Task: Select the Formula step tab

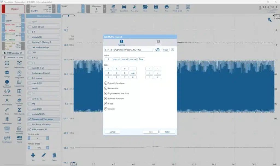Action: (x=121, y=43)
